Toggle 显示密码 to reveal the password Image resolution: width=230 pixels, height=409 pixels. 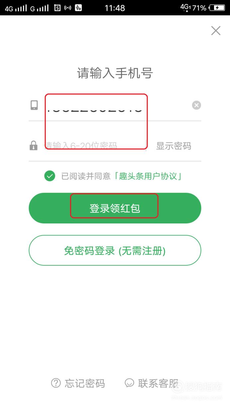[173, 146]
